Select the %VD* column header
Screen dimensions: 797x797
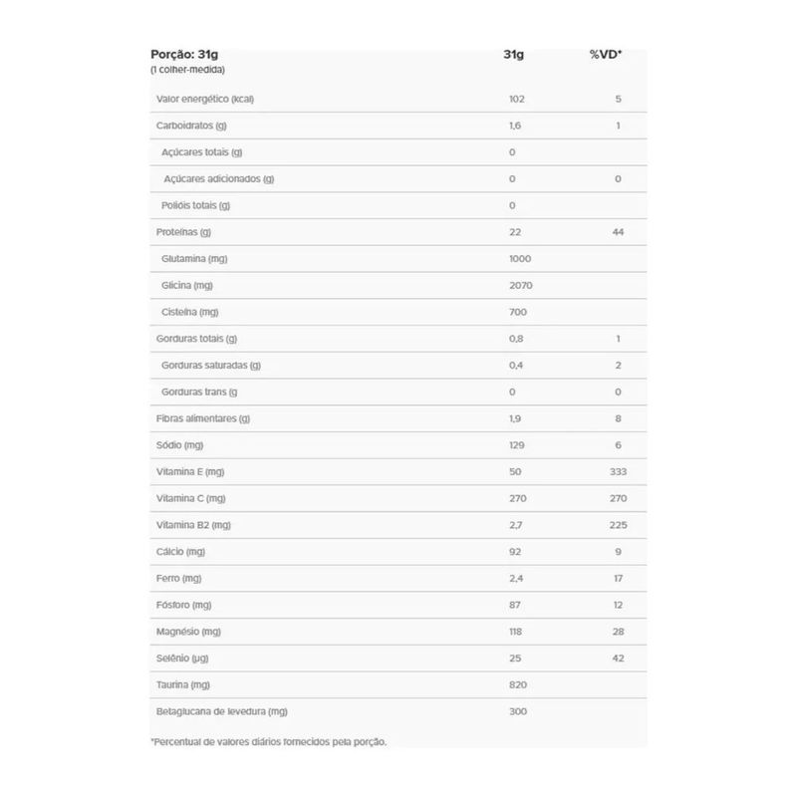point(606,55)
